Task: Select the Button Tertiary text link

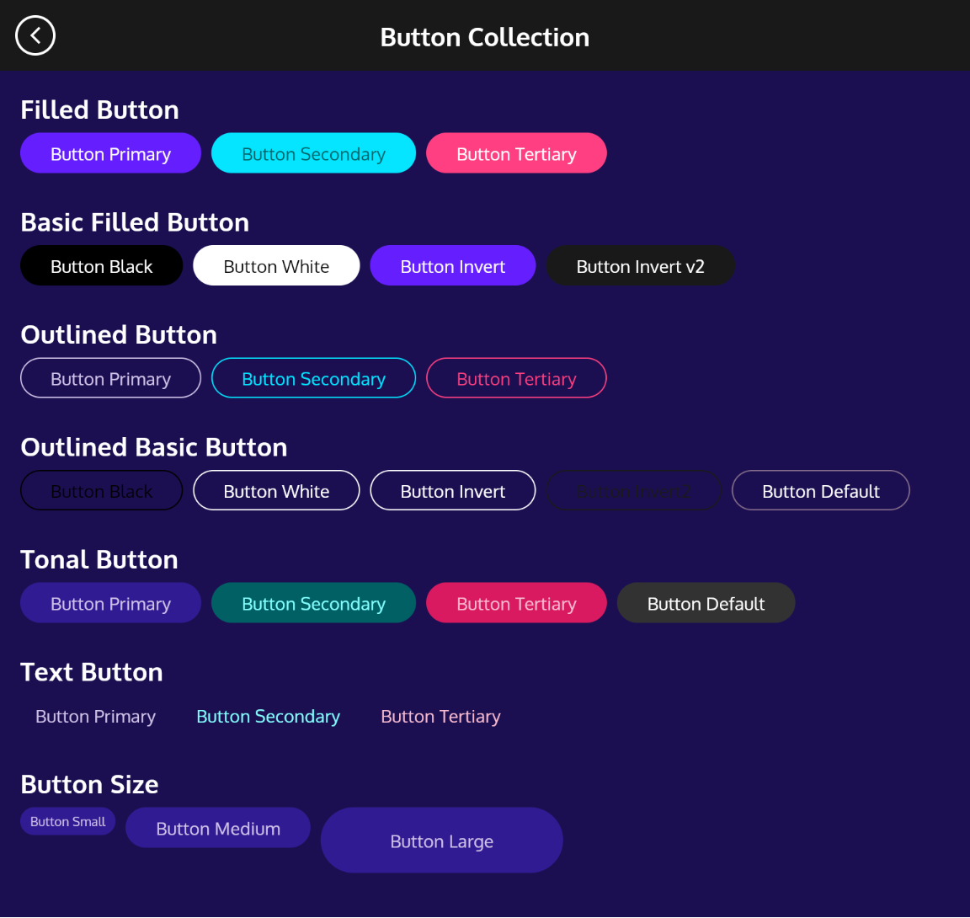Action: (x=440, y=716)
